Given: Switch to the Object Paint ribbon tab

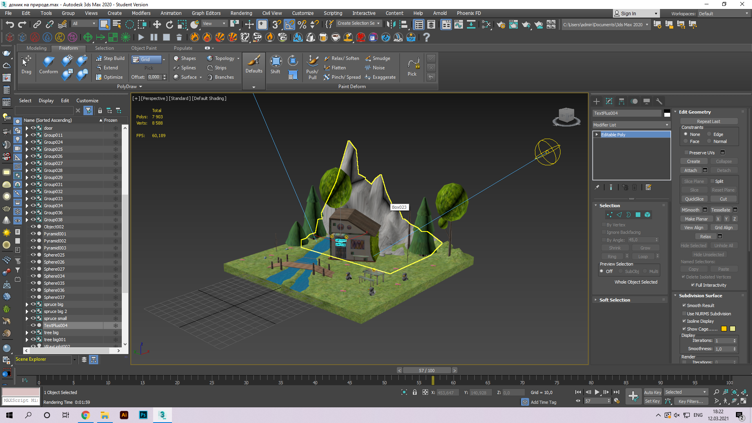Looking at the screenshot, I should [x=144, y=48].
